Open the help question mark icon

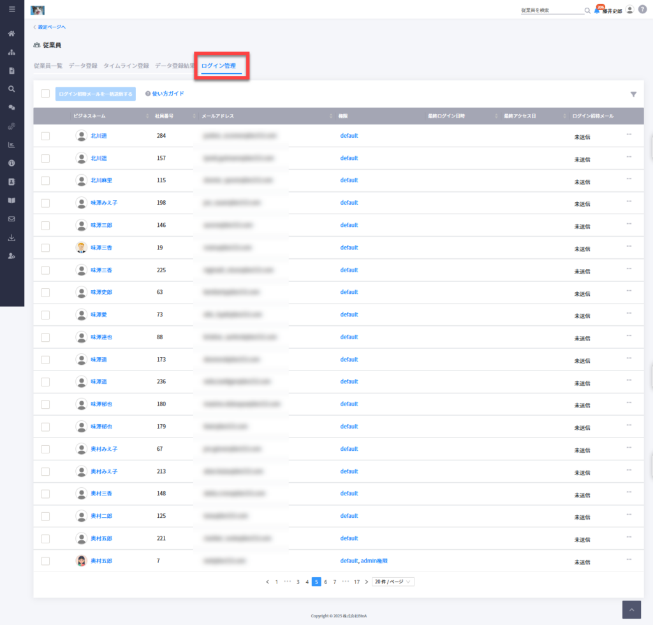(x=643, y=10)
